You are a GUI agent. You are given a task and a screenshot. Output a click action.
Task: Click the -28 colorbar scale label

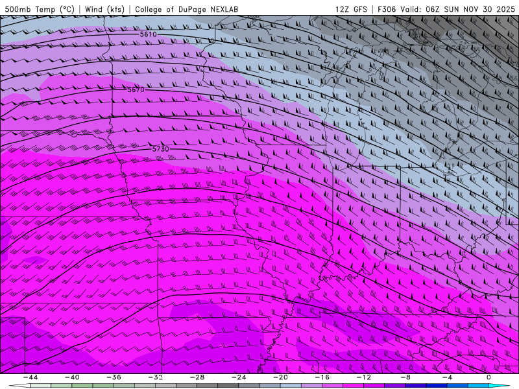197,377
